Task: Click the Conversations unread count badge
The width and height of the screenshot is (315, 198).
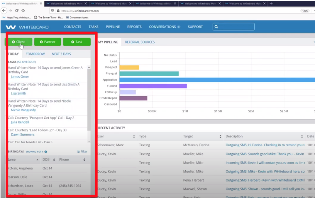Action: point(178,27)
